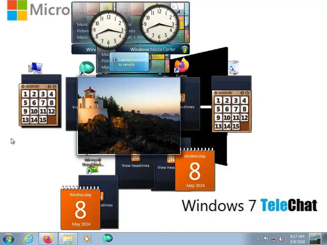Click the 00:00:00 timer on puzzle under Recycle Bin
The image size is (327, 245).
point(225,93)
